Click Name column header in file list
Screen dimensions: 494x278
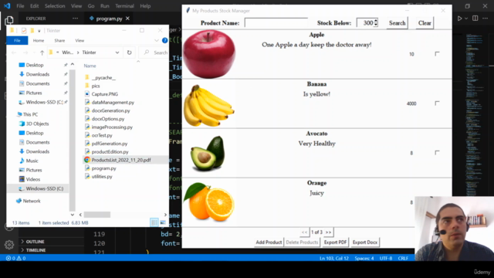90,66
